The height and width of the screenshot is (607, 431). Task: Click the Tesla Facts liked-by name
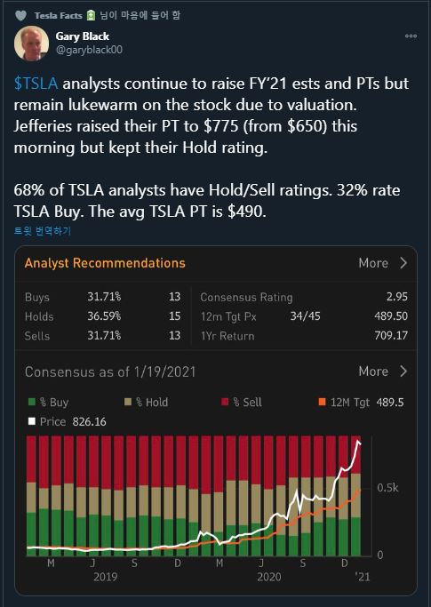(58, 15)
